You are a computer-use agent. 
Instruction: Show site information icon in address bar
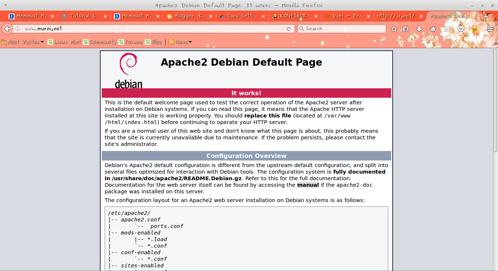17,29
